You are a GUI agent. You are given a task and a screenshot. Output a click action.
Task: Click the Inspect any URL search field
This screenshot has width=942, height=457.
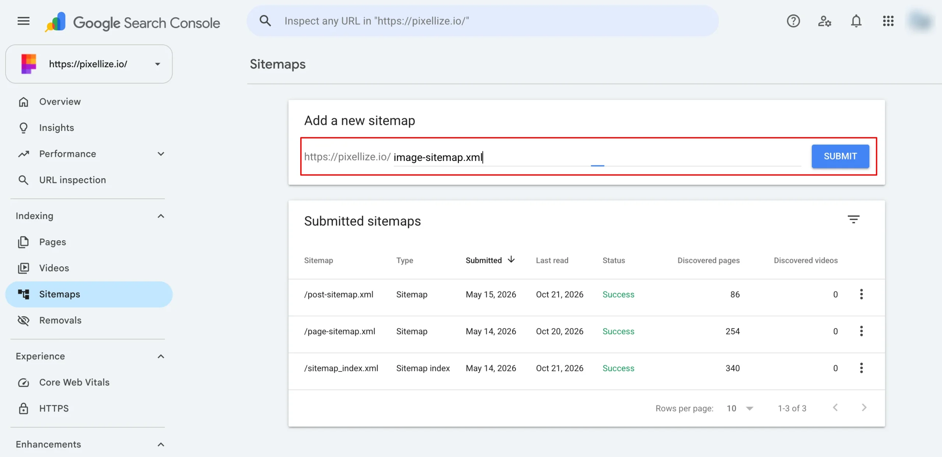click(482, 21)
